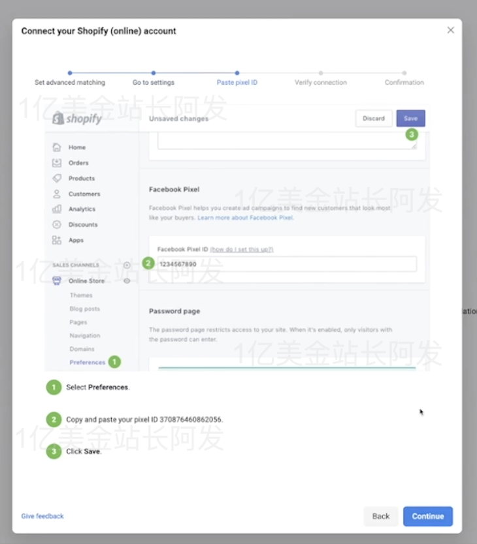
Task: Click the Online Store storefront icon
Action: [57, 280]
